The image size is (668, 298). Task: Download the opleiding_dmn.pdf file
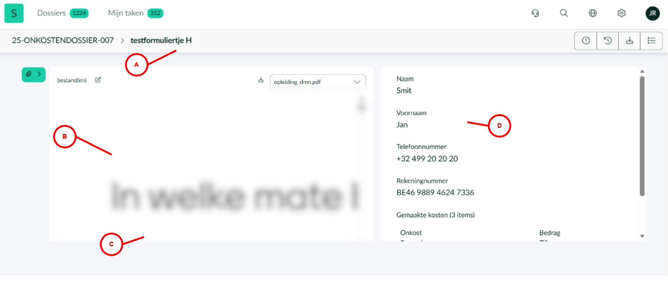click(261, 80)
